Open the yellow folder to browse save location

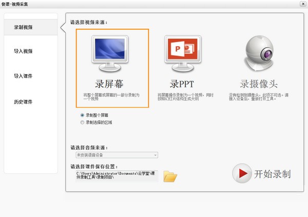click(x=170, y=176)
